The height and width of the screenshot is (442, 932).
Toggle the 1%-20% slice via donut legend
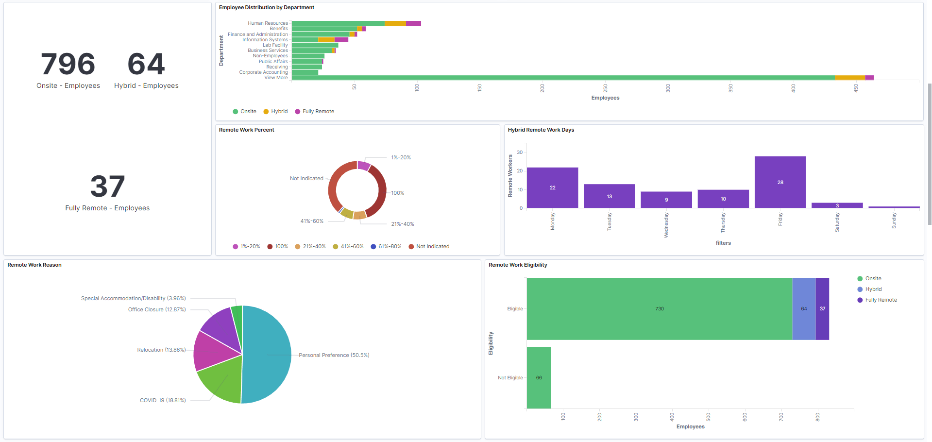pos(235,246)
